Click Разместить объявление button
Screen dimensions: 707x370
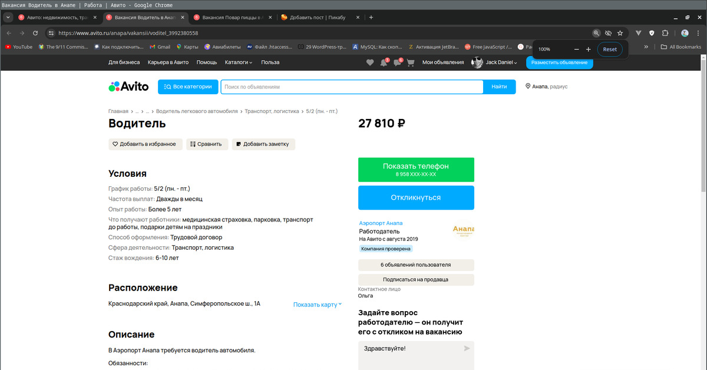559,62
